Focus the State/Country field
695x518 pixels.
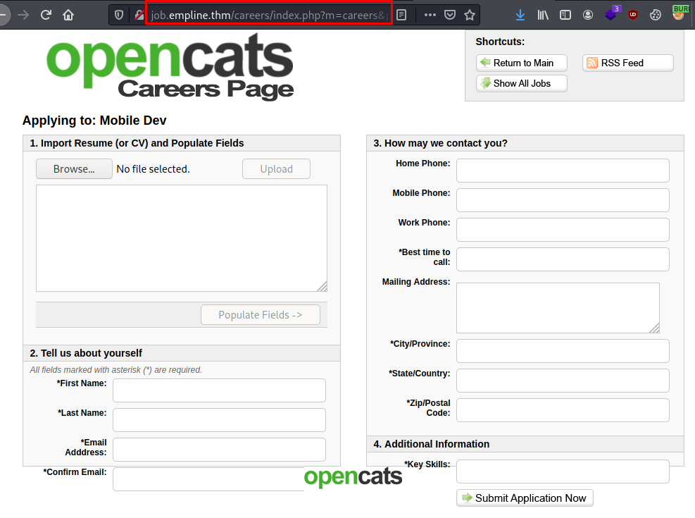[x=563, y=381]
